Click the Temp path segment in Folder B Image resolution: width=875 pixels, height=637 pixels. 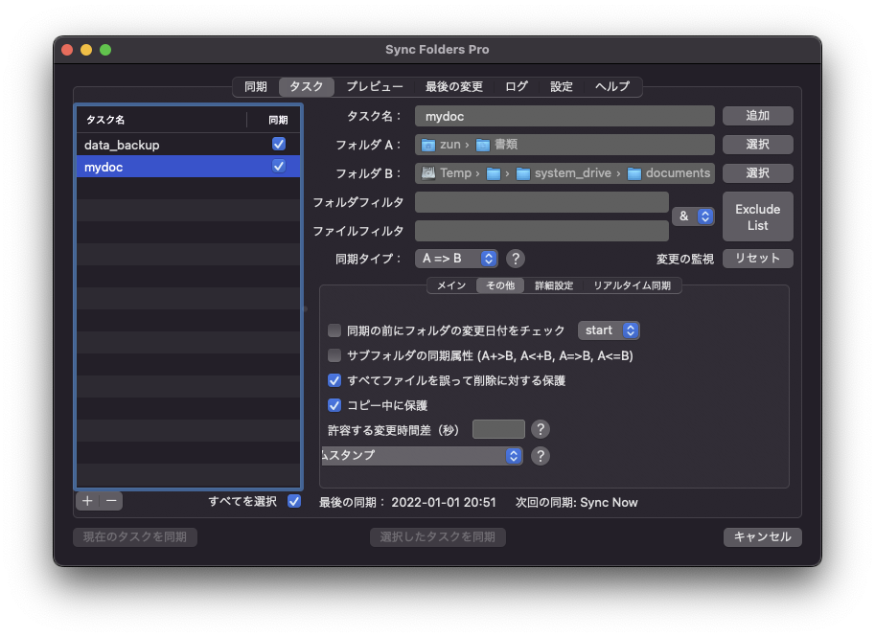tap(456, 173)
